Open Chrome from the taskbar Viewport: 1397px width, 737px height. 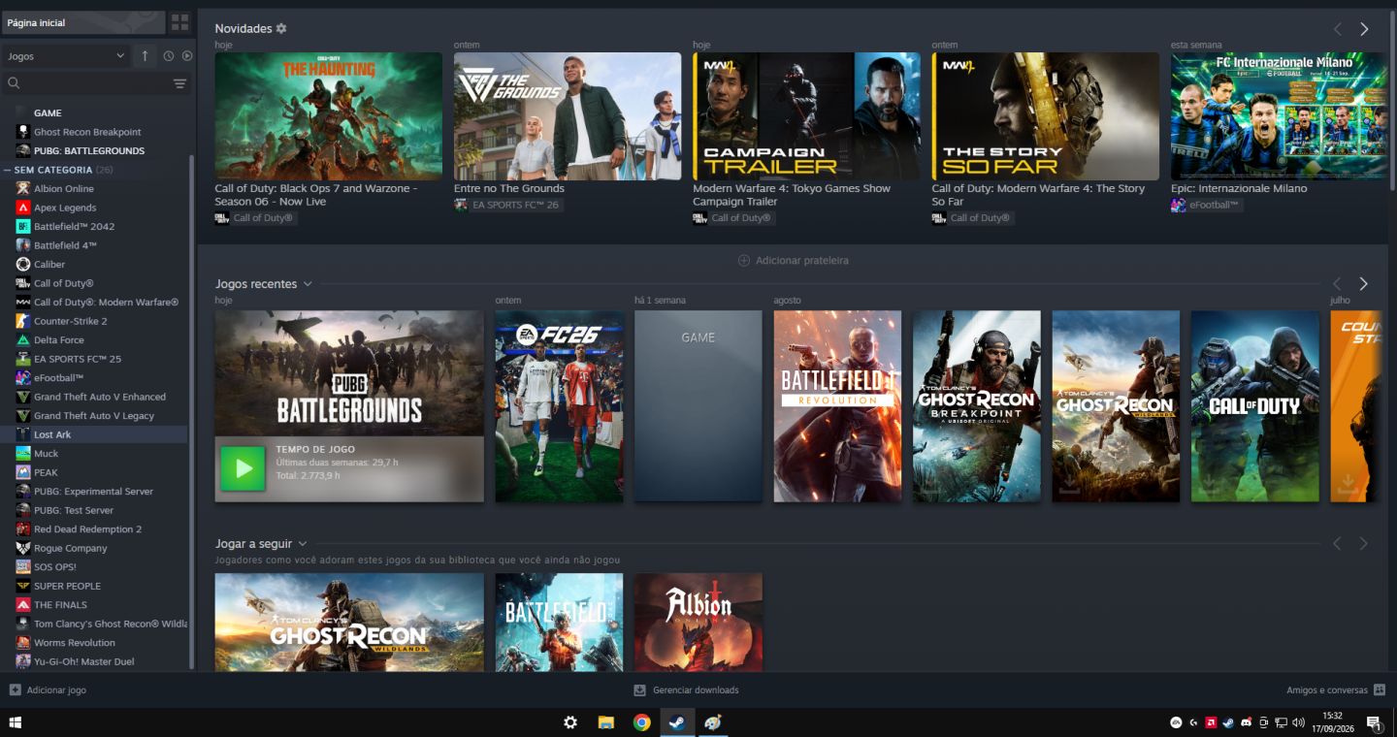(641, 722)
